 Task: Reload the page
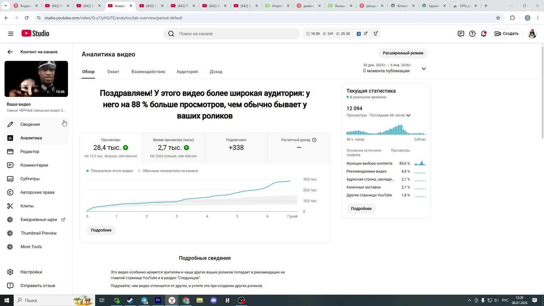[27, 18]
